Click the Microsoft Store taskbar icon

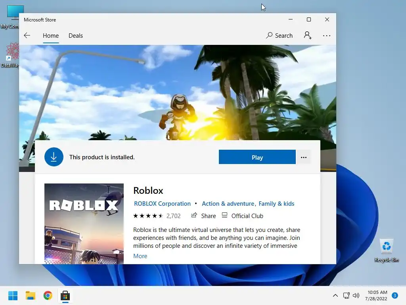[65, 295]
